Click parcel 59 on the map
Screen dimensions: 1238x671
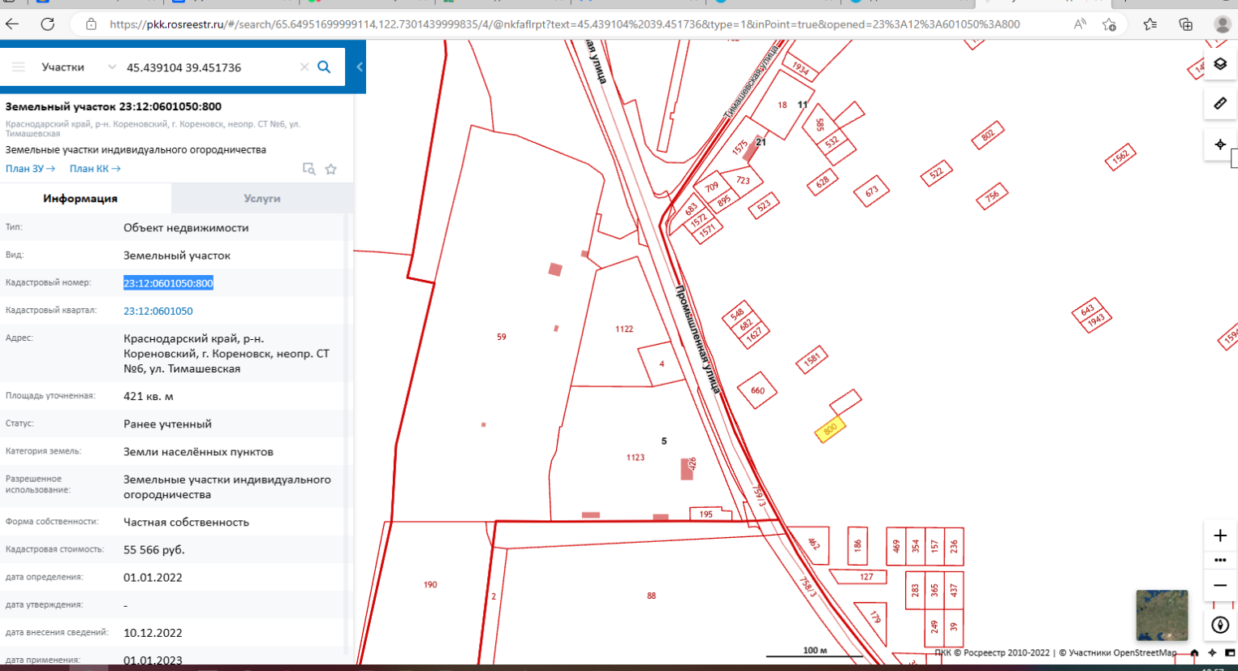(502, 337)
